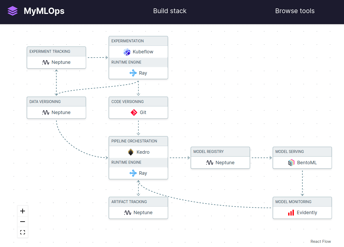
Task: Click the Neptune icon in Model Registry
Action: [x=210, y=163]
